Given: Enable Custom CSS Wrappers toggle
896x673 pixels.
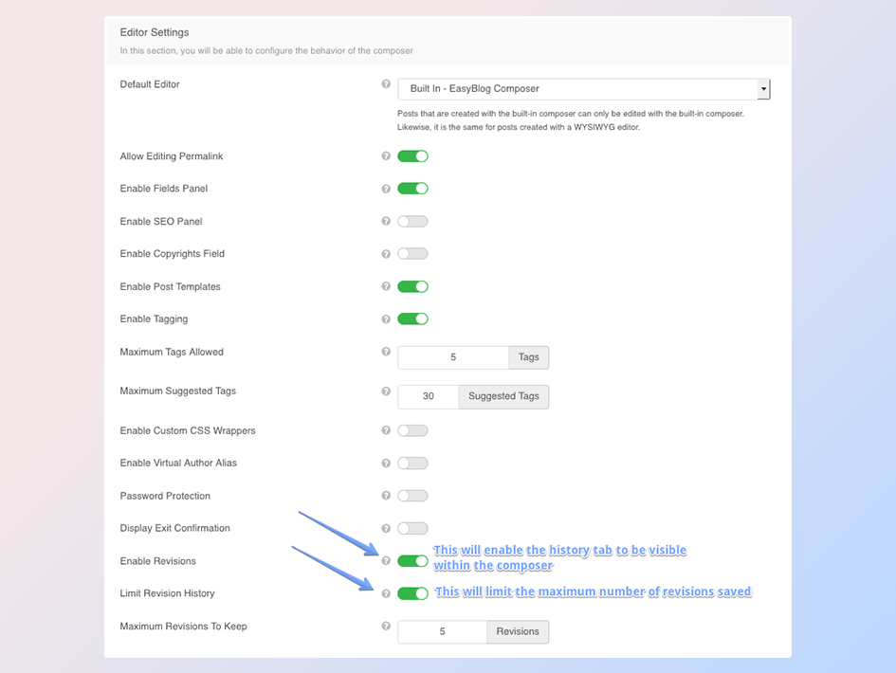Looking at the screenshot, I should (x=412, y=431).
